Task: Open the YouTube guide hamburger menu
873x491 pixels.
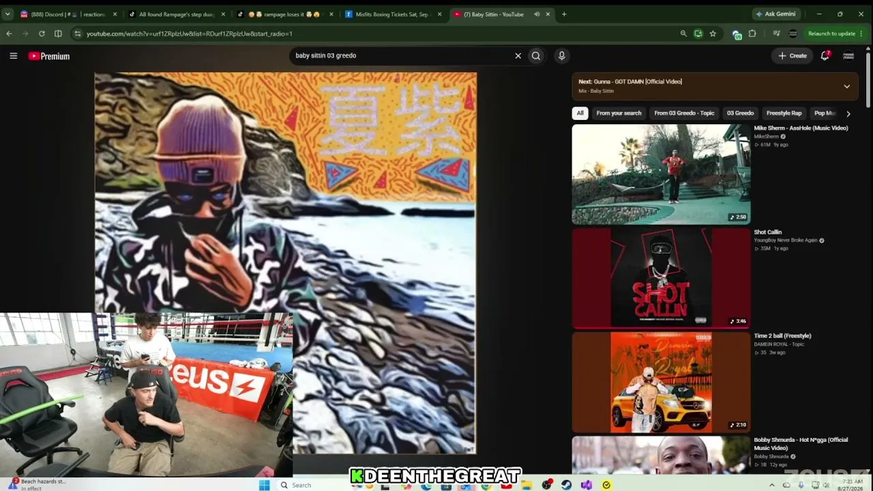Action: [x=13, y=56]
